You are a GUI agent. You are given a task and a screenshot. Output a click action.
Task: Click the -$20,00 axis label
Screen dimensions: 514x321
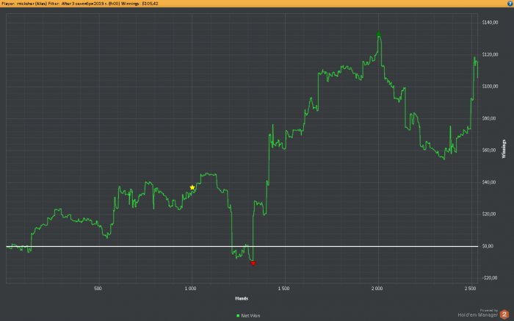click(490, 278)
